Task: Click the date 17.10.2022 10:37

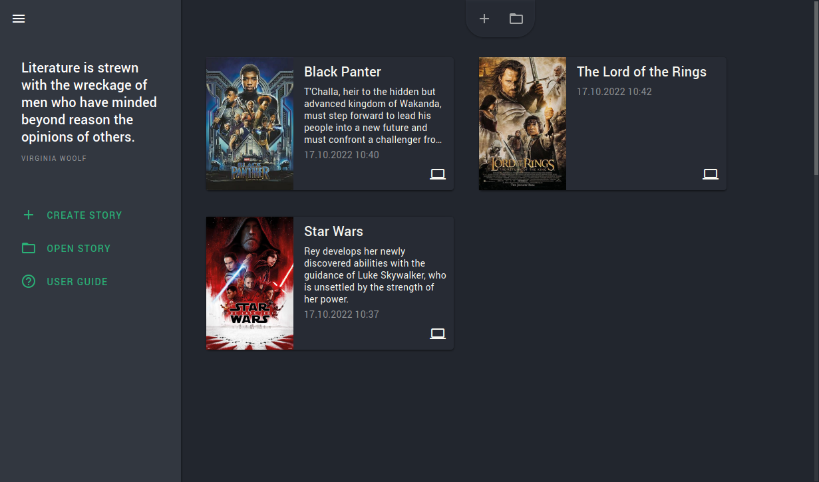Action: [341, 314]
